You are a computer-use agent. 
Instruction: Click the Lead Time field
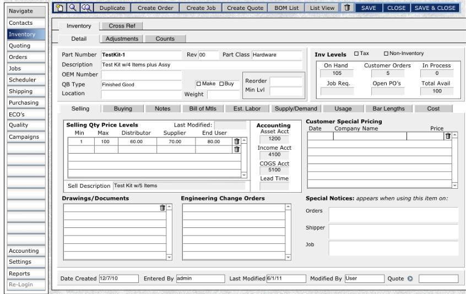[274, 186]
